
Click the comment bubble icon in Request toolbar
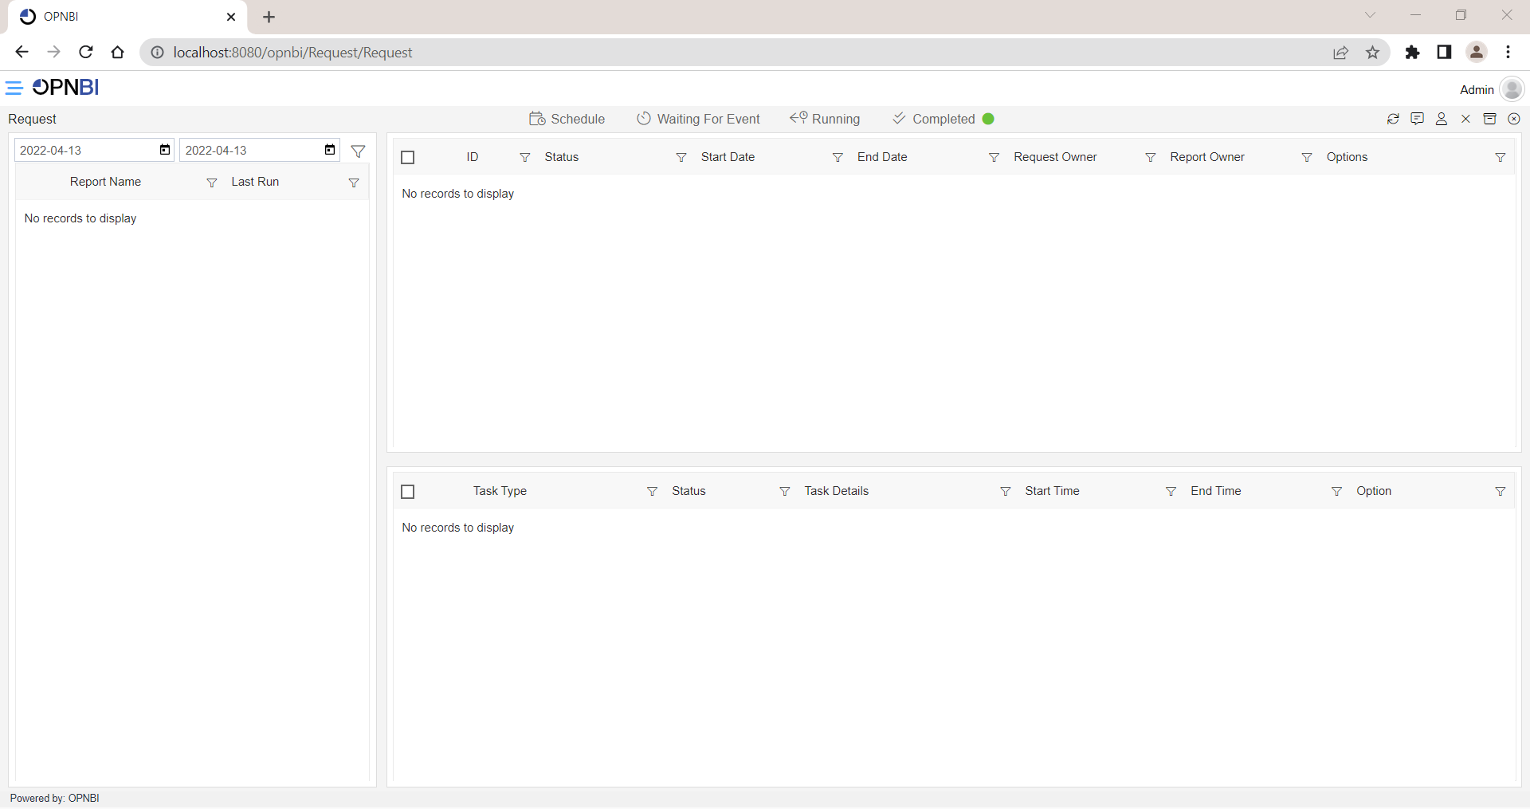(1417, 119)
